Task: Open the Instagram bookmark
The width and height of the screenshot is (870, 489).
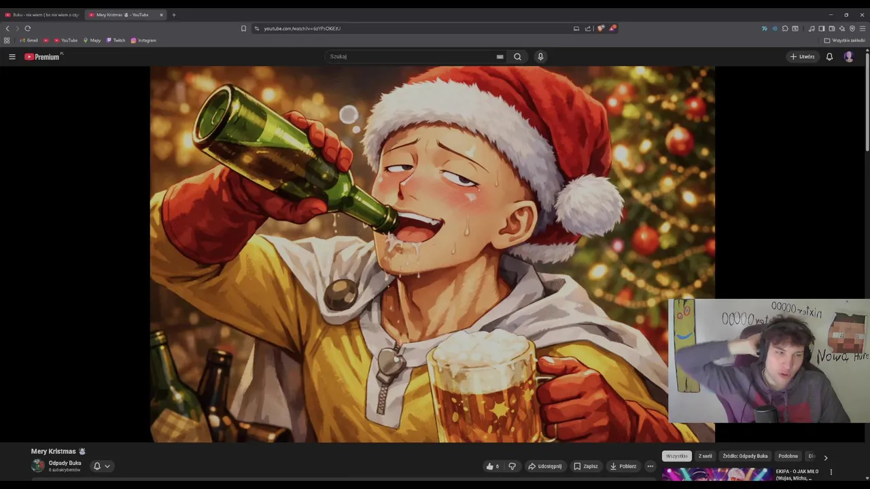Action: 143,40
